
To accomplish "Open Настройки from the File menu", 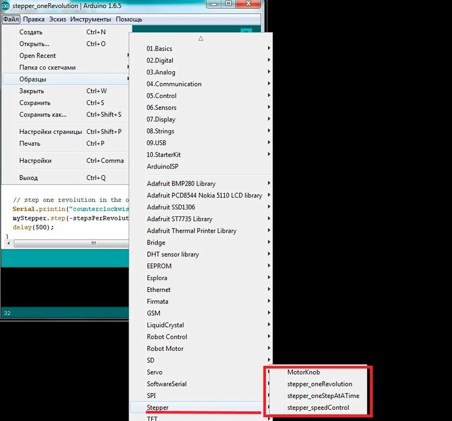I will point(35,160).
